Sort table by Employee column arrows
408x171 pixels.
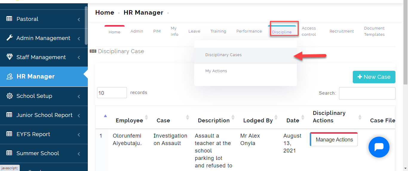click(146, 117)
